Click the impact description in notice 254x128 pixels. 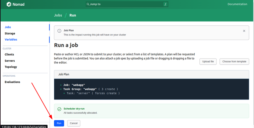click(95, 35)
